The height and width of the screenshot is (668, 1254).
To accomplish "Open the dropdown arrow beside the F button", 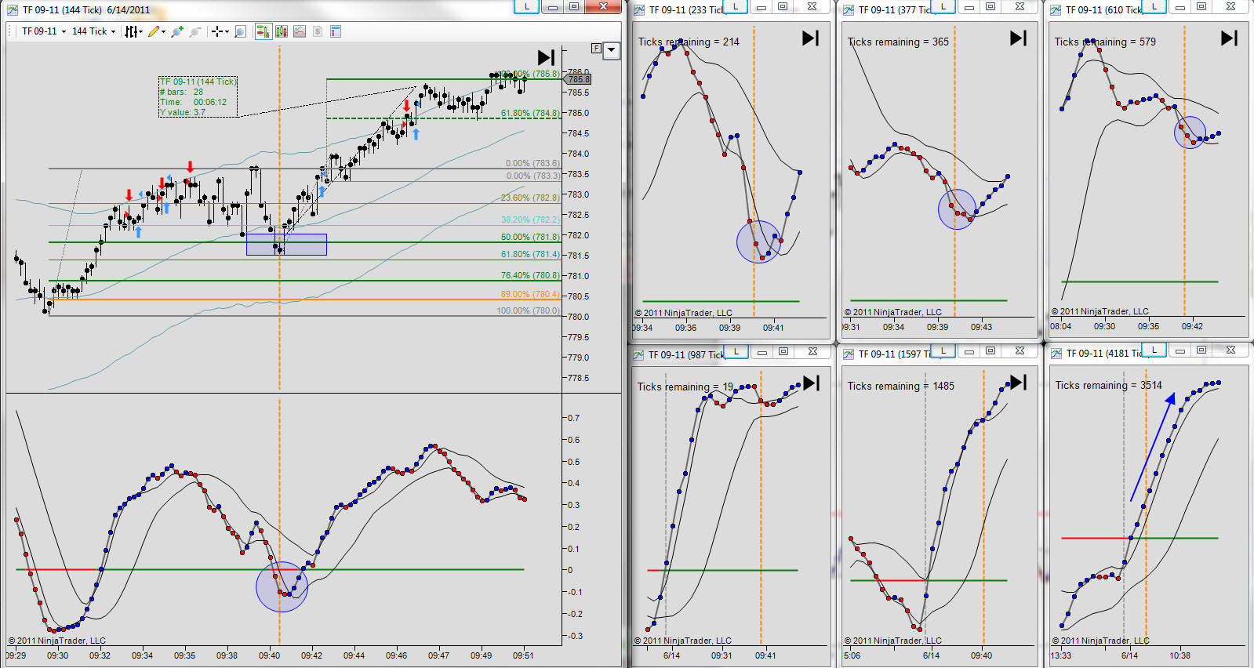I will point(612,50).
